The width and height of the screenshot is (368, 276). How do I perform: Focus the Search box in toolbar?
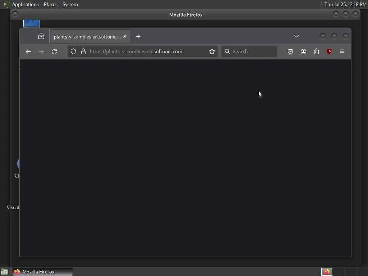249,51
